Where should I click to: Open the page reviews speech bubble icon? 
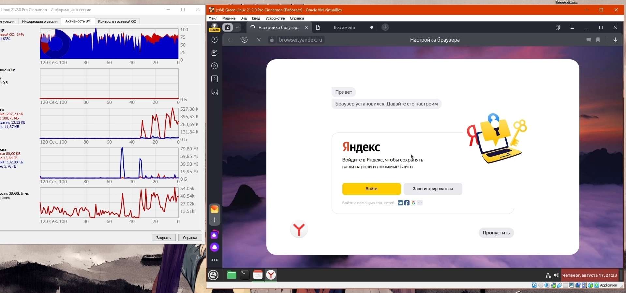(x=589, y=40)
